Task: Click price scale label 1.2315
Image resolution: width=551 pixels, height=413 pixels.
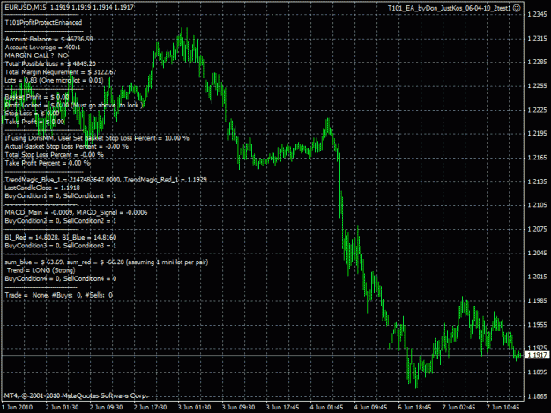Action: click(x=538, y=38)
